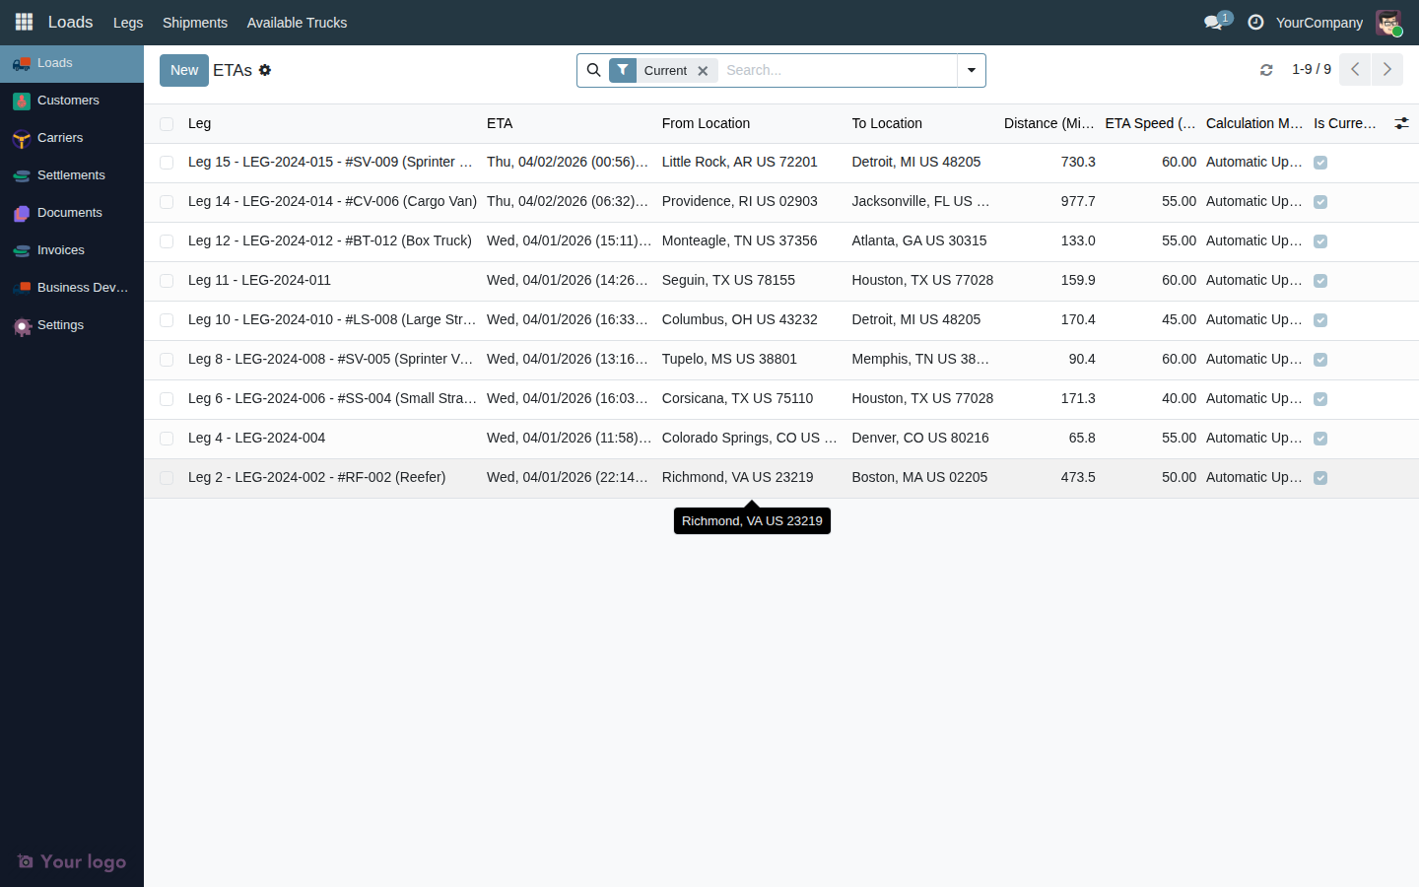Open the Shipments top menu

(195, 23)
